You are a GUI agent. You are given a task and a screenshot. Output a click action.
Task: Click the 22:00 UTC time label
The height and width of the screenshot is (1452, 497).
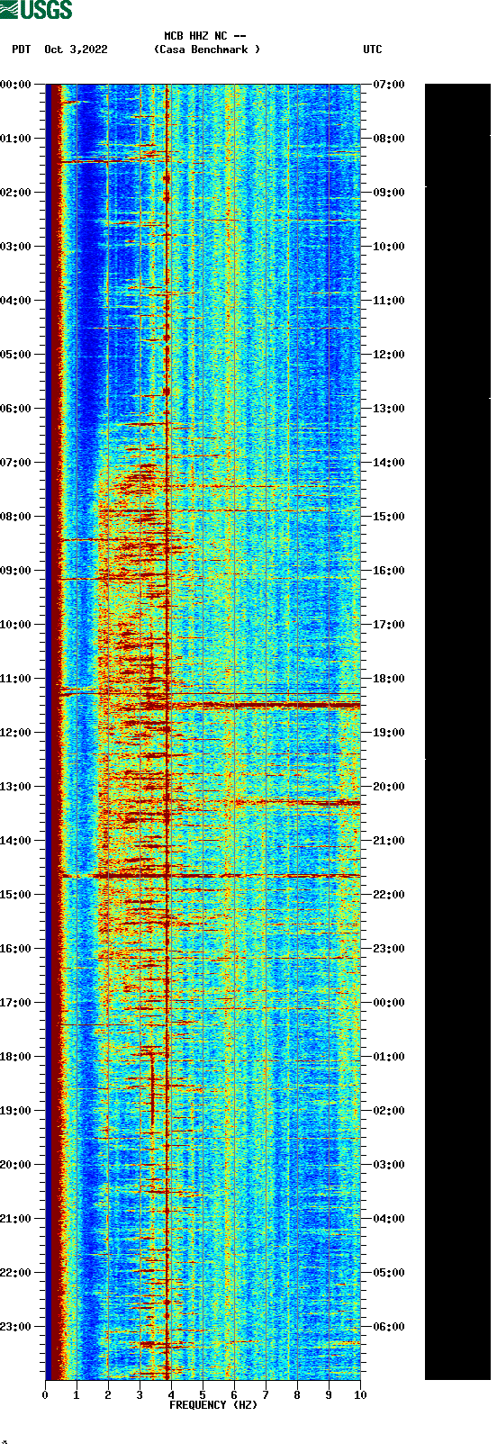389,895
